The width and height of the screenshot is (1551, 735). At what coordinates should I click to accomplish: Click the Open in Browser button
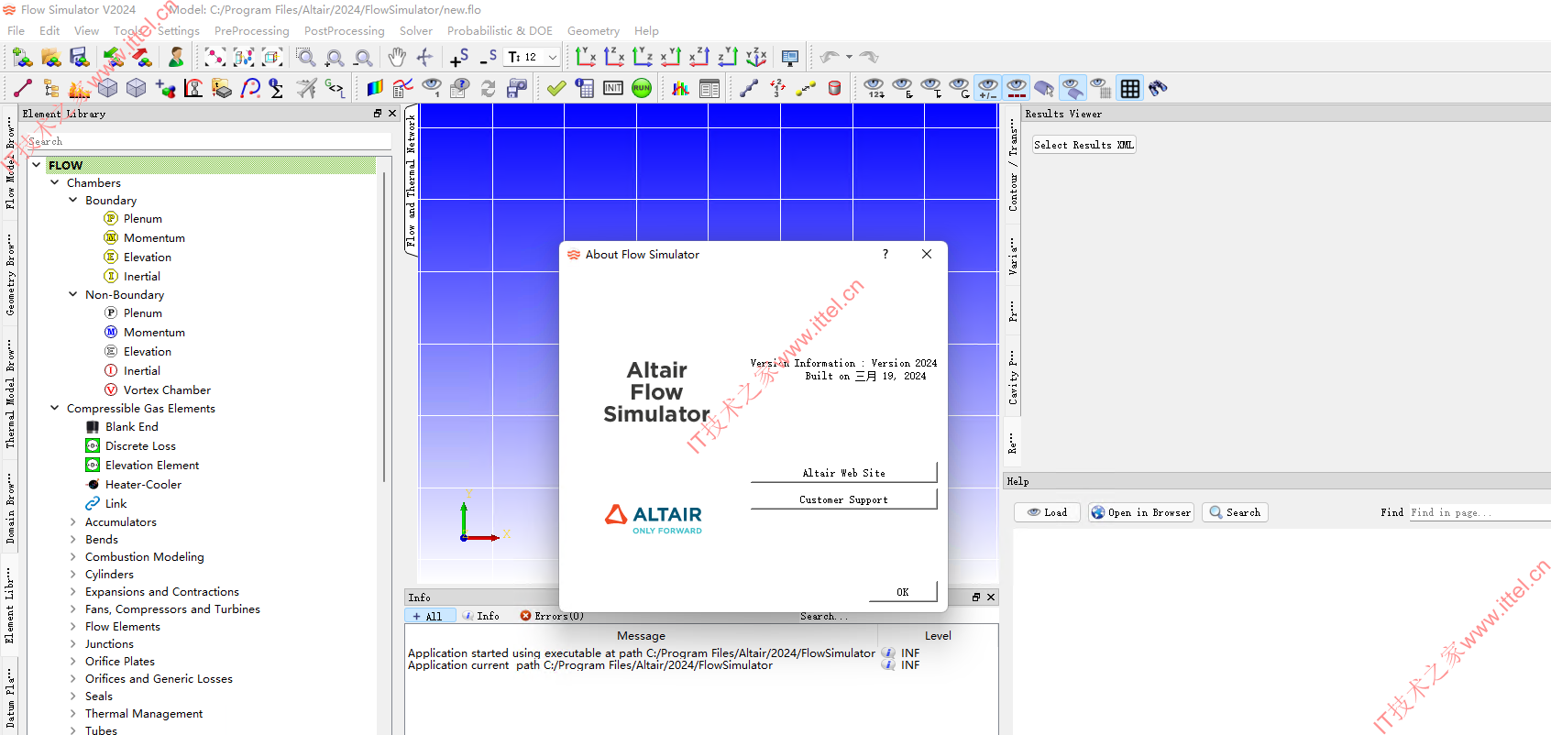(x=1140, y=512)
